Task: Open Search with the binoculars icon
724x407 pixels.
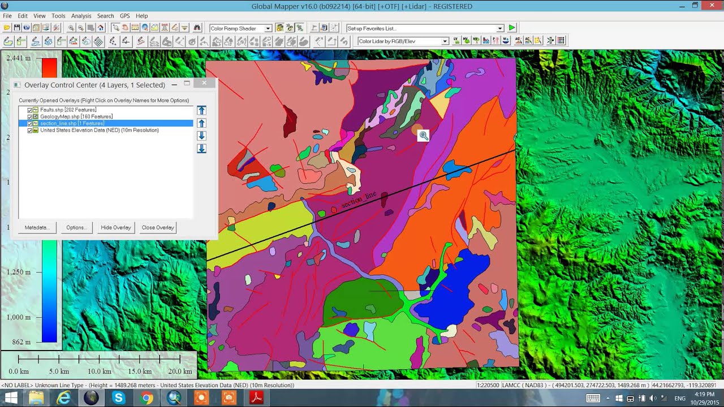Action: point(197,28)
